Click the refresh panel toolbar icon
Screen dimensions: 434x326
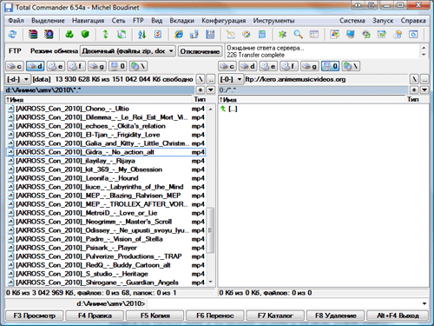[x=12, y=35]
